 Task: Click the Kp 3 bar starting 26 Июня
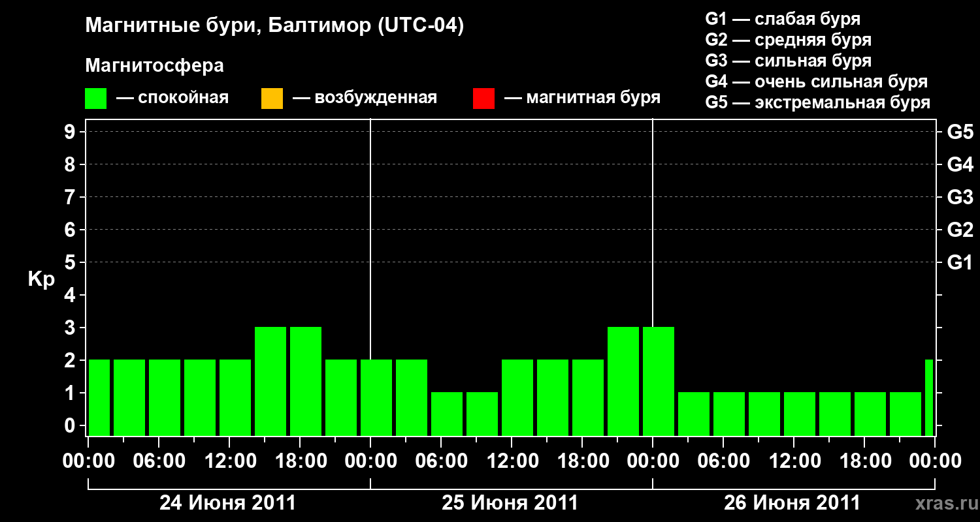659,381
